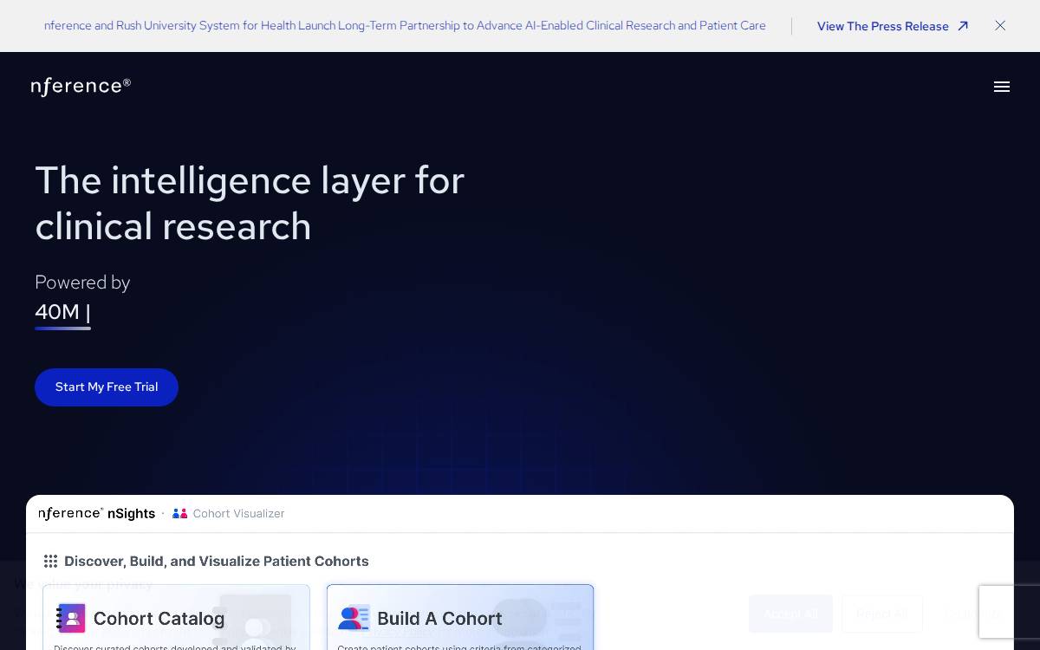The height and width of the screenshot is (650, 1040).
Task: Click the Build A Cohort person-list icon
Action: (354, 618)
